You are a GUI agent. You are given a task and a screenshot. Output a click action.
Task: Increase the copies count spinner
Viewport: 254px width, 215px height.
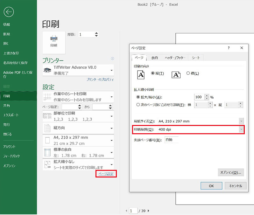[x=96, y=33]
